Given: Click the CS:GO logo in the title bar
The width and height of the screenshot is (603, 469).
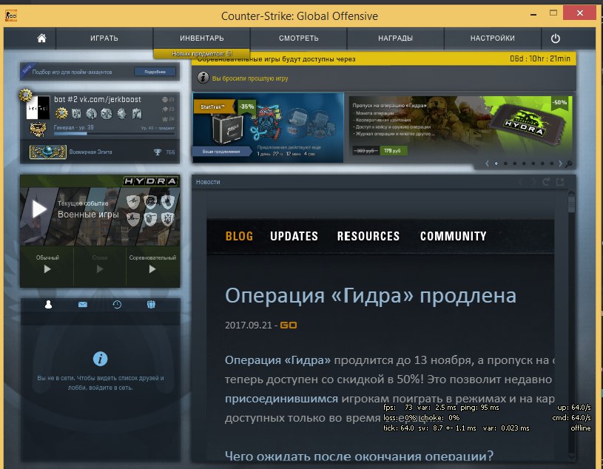Looking at the screenshot, I should [11, 16].
